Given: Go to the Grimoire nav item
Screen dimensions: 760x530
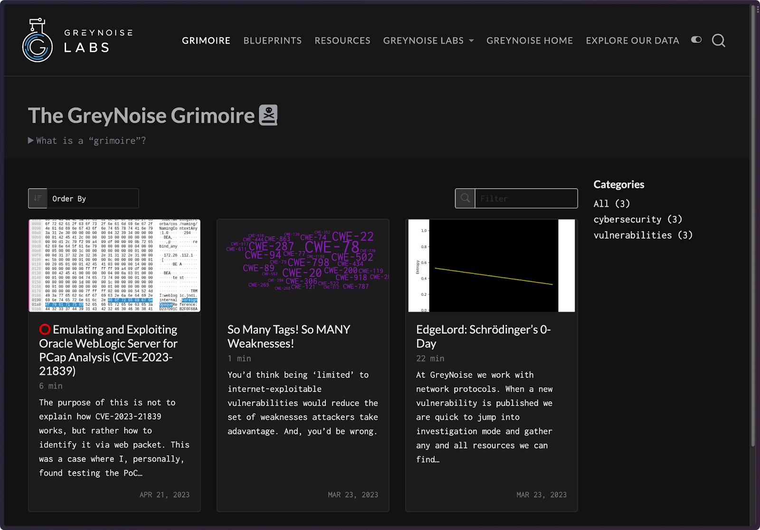Looking at the screenshot, I should [x=206, y=40].
